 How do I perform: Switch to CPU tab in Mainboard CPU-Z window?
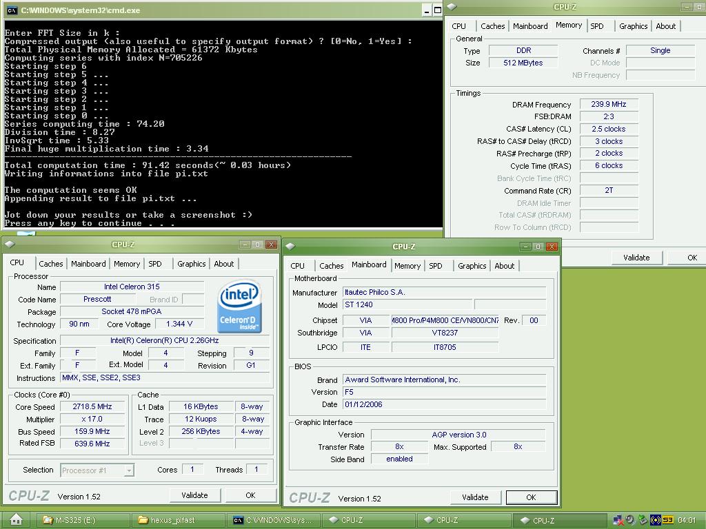297,266
